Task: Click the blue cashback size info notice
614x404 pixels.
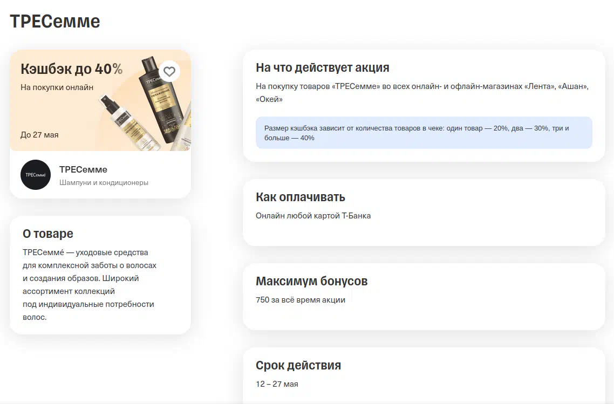Action: (x=424, y=133)
